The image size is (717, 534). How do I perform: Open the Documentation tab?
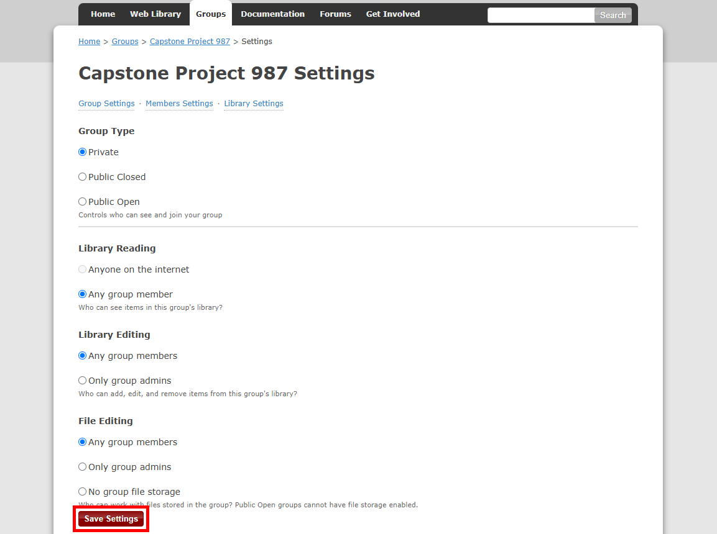272,14
